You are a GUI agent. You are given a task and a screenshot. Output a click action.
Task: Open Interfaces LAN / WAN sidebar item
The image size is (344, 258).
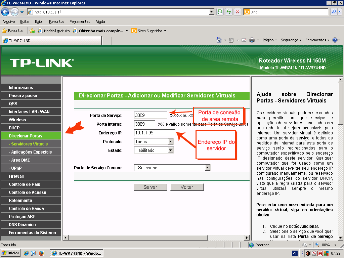[31, 112]
